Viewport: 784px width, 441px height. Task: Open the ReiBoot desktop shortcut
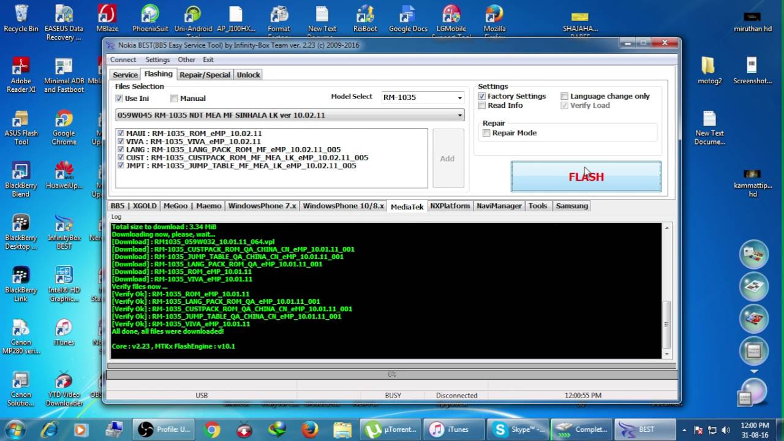[x=364, y=18]
